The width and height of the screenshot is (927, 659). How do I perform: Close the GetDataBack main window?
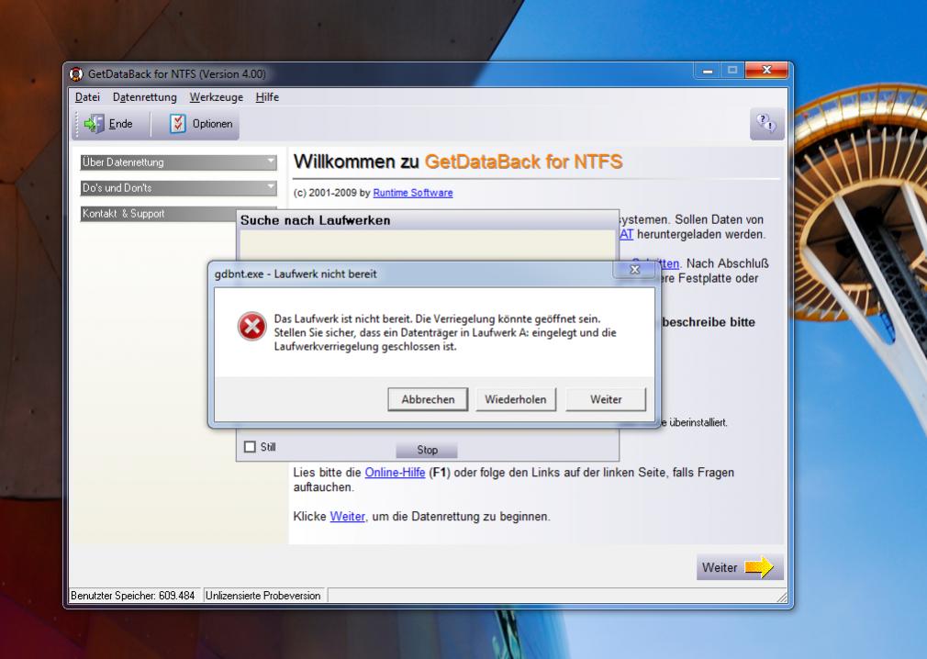click(x=766, y=71)
